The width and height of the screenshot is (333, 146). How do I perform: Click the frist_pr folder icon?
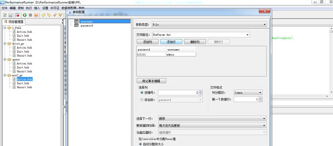[9, 44]
